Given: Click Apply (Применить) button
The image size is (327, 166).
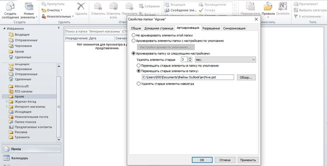Looking at the screenshot, I should tap(248, 160).
